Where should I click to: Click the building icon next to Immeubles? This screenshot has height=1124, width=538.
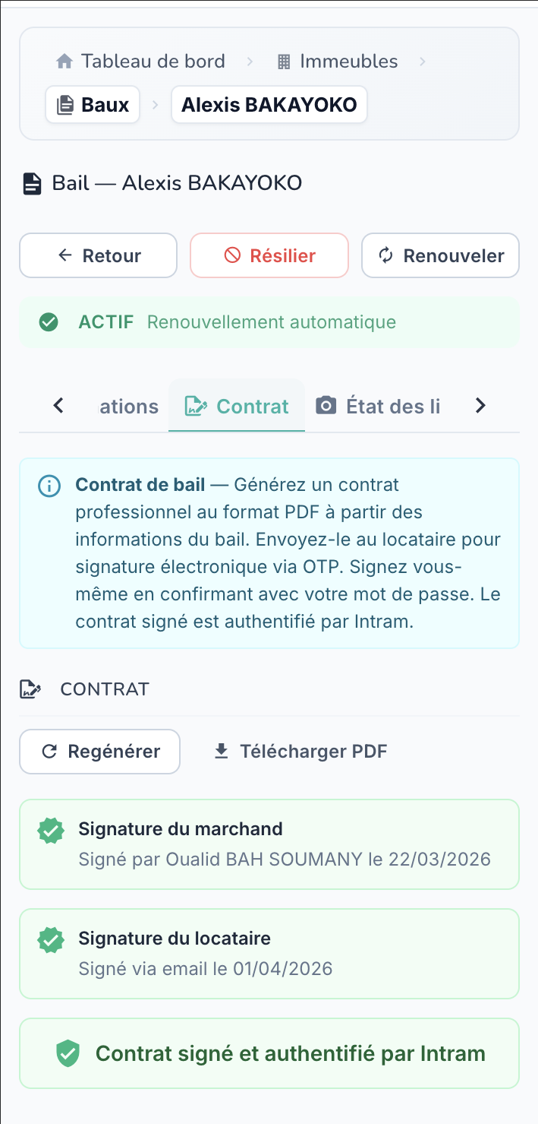(285, 62)
